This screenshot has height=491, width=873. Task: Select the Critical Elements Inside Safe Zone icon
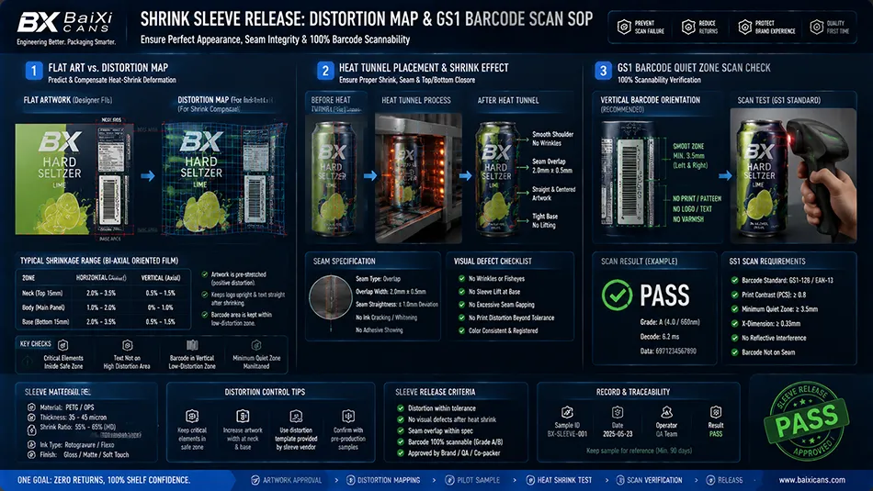point(62,345)
